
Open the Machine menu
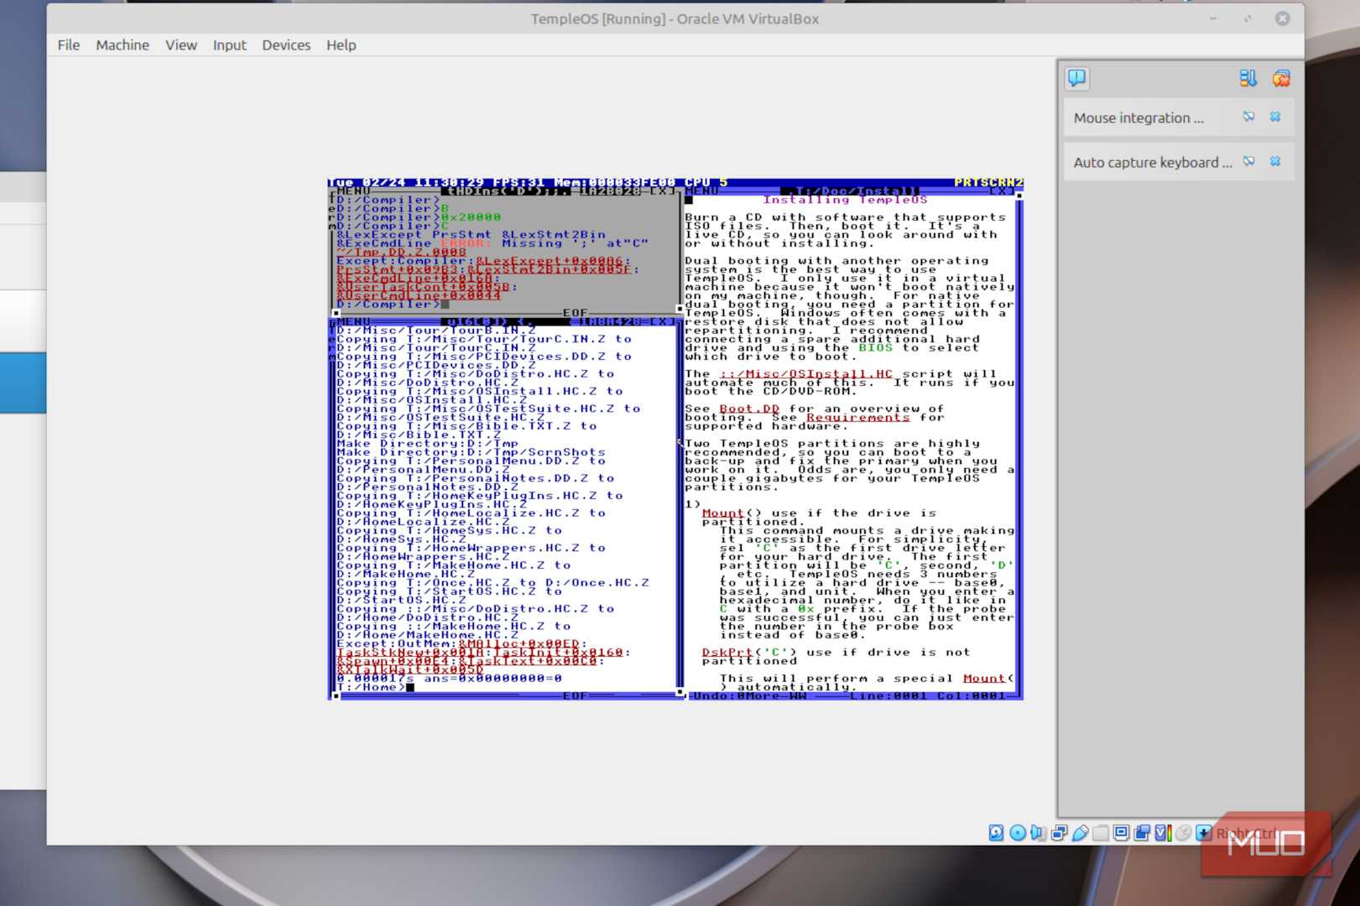click(x=122, y=45)
